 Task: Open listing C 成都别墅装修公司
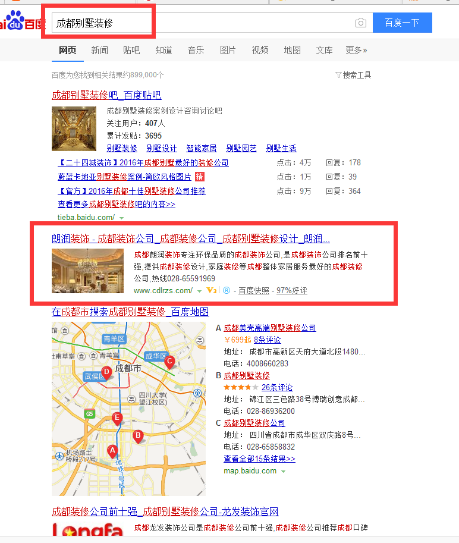[x=254, y=423]
